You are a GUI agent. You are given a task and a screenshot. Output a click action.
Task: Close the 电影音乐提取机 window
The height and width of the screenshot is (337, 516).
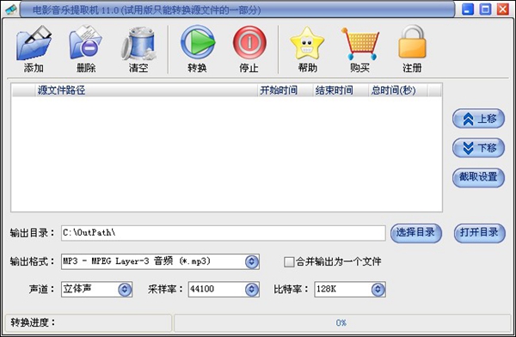pos(503,9)
